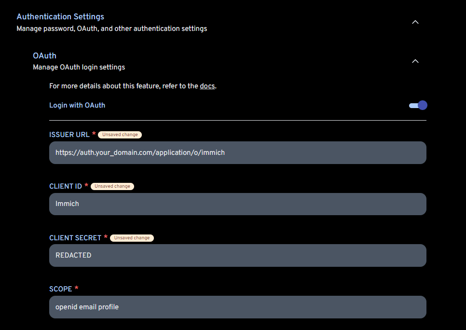The width and height of the screenshot is (466, 330).
Task: Click the Unsaved change badge beside Client ID
Action: [112, 186]
